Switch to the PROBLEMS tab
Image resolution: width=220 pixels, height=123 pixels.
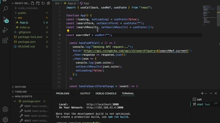pyautogui.click(x=63, y=93)
